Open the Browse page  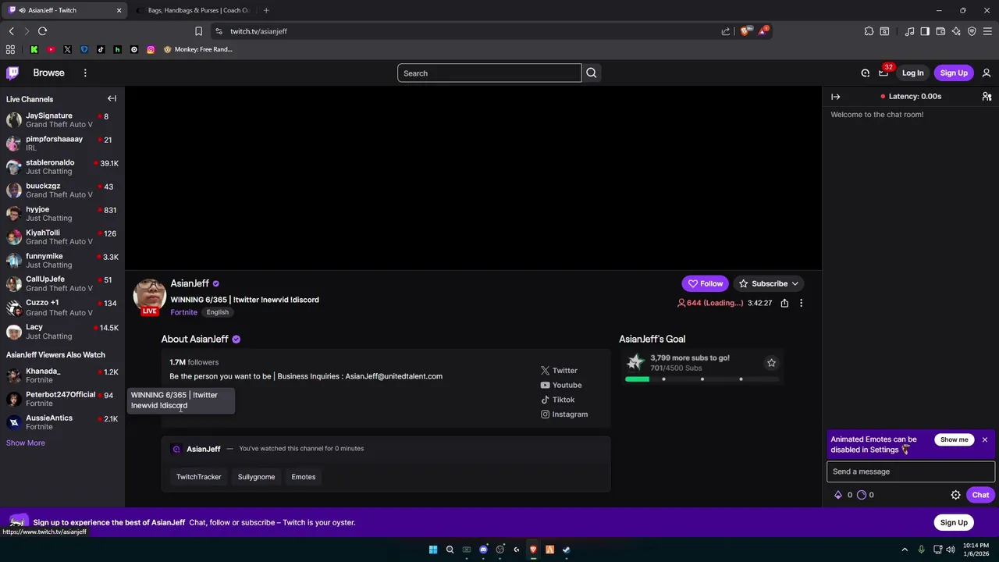(48, 73)
